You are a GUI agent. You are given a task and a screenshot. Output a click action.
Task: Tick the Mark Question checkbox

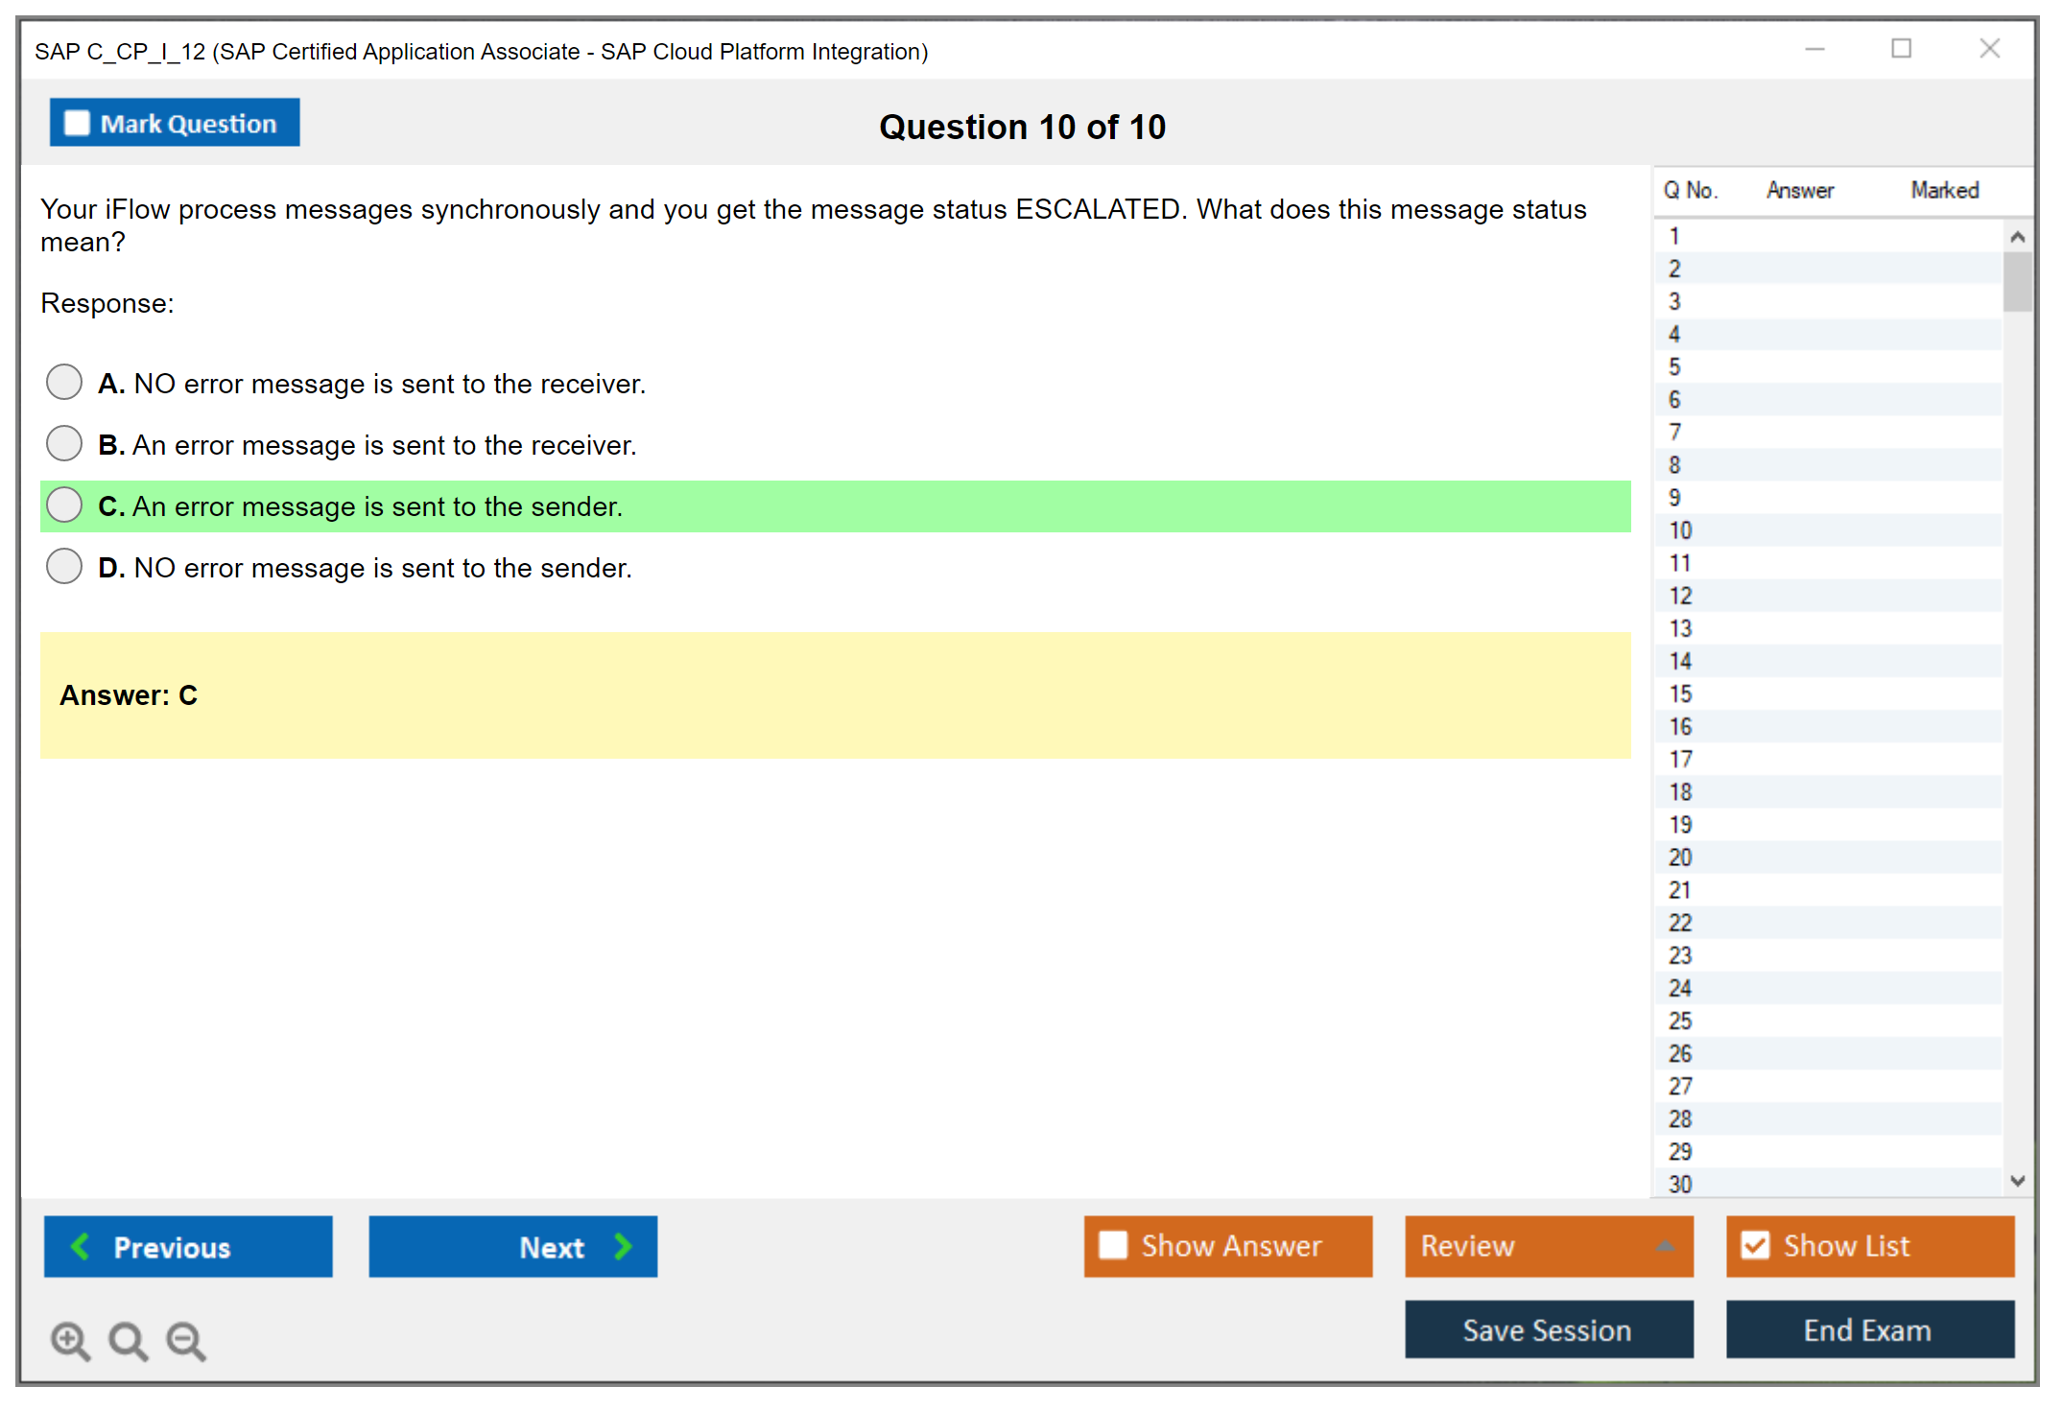click(x=77, y=123)
